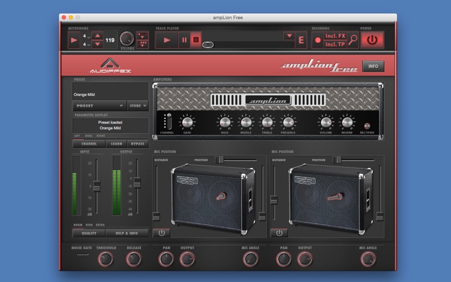Toggle the RECTIFIER switch
This screenshot has width=451, height=282.
[x=367, y=126]
